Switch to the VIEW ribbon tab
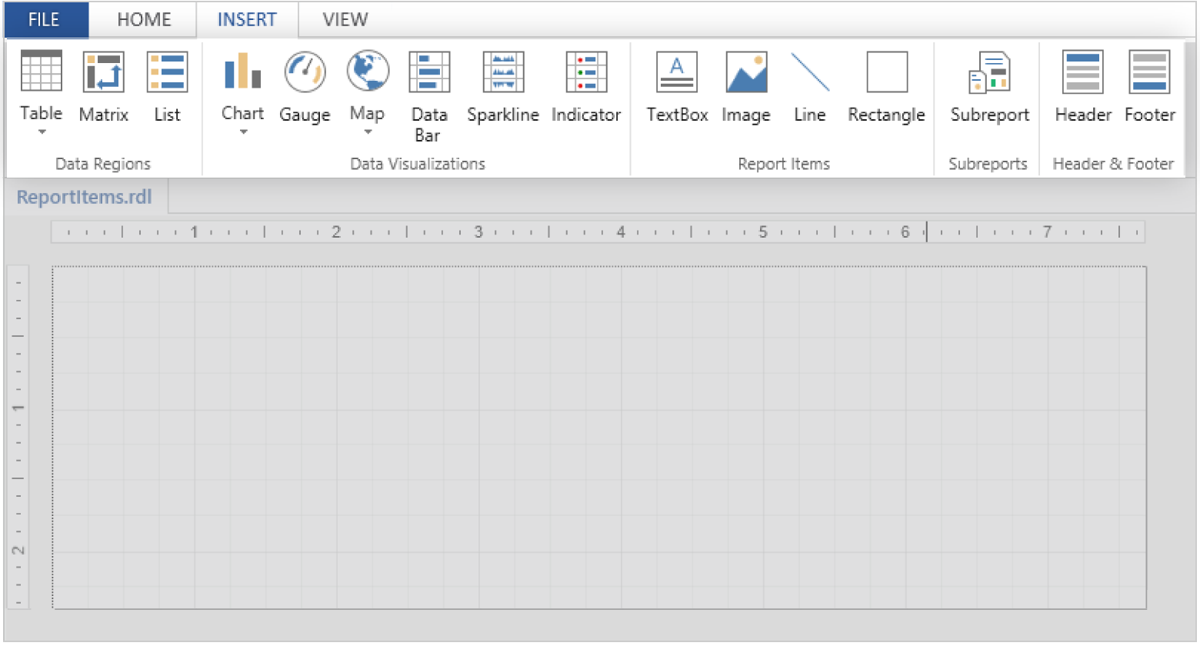Screen dimensions: 1200x646 345,20
